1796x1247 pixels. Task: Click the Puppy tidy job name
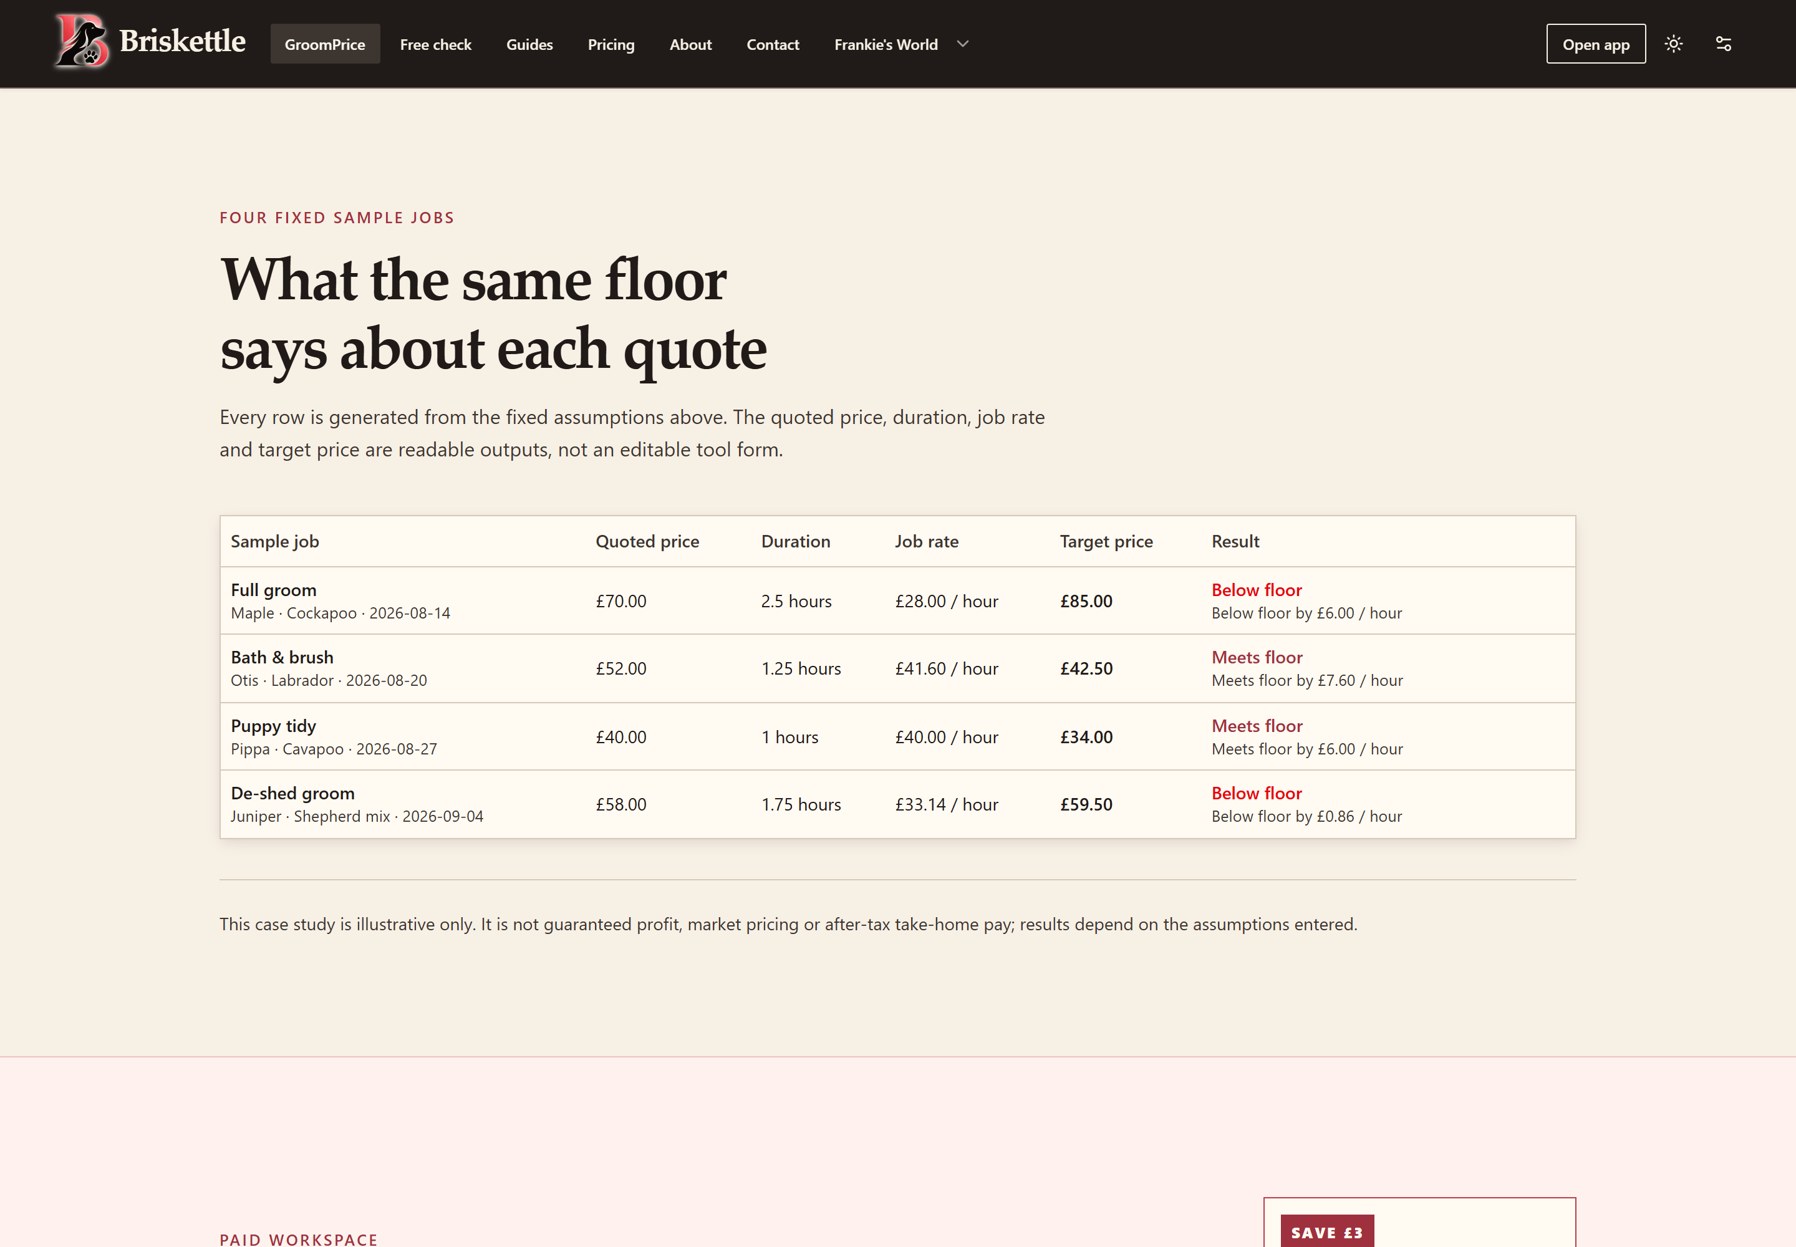(x=274, y=726)
